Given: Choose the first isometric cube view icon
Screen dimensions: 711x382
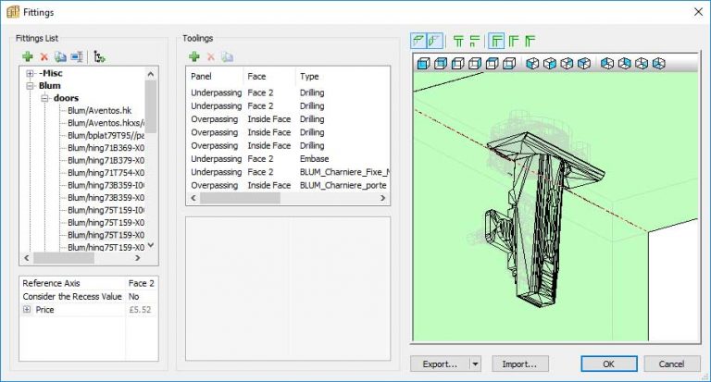Looking at the screenshot, I should [532, 64].
